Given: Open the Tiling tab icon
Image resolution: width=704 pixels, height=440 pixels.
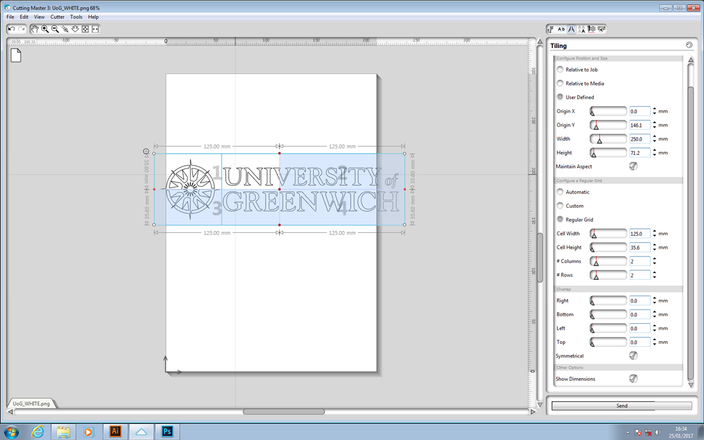Looking at the screenshot, I should [x=571, y=29].
